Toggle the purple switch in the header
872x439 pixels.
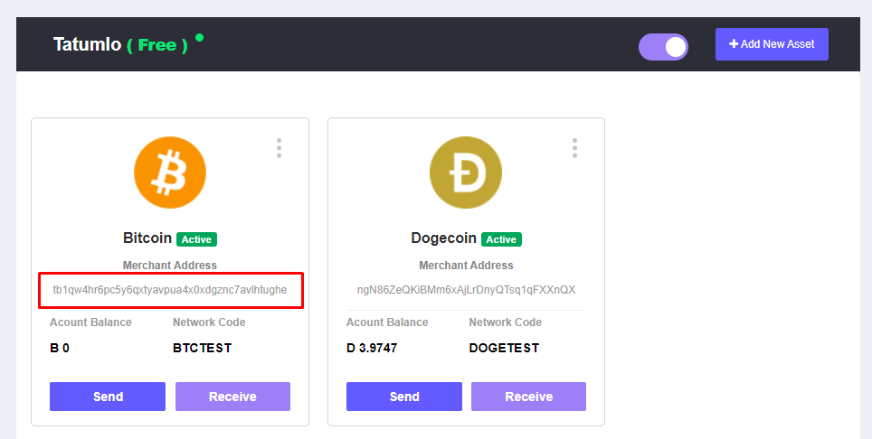[x=663, y=47]
